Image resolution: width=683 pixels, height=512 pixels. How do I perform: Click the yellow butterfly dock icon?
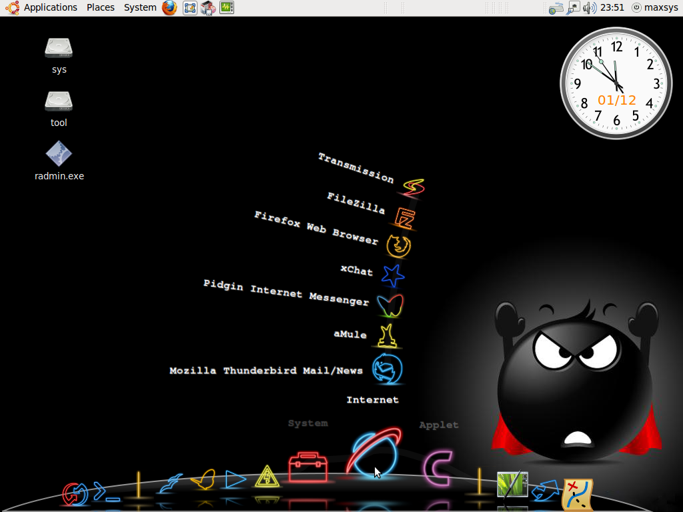coord(203,479)
